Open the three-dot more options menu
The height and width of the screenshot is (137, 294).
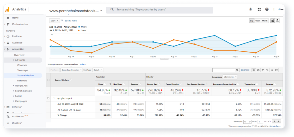click(274, 9)
